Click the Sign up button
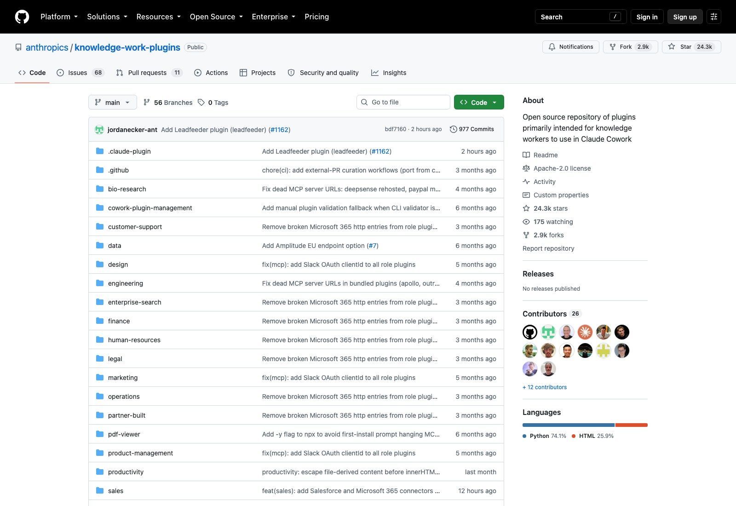Screen dimensions: 736x506 click(x=685, y=17)
